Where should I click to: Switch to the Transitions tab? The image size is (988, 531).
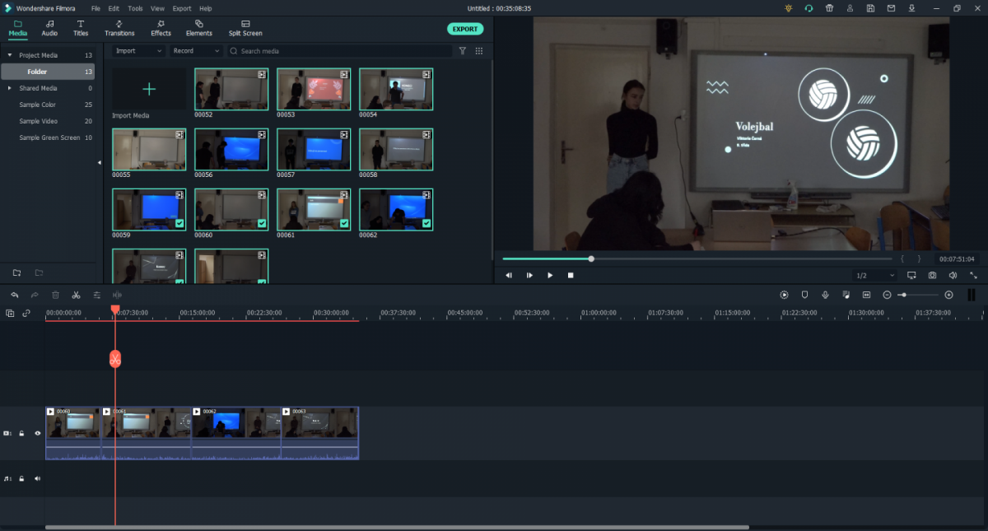click(119, 28)
